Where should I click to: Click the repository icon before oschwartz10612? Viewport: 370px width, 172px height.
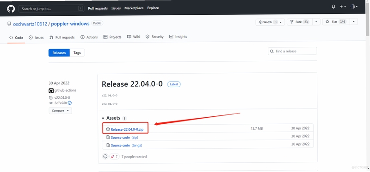tap(9, 24)
